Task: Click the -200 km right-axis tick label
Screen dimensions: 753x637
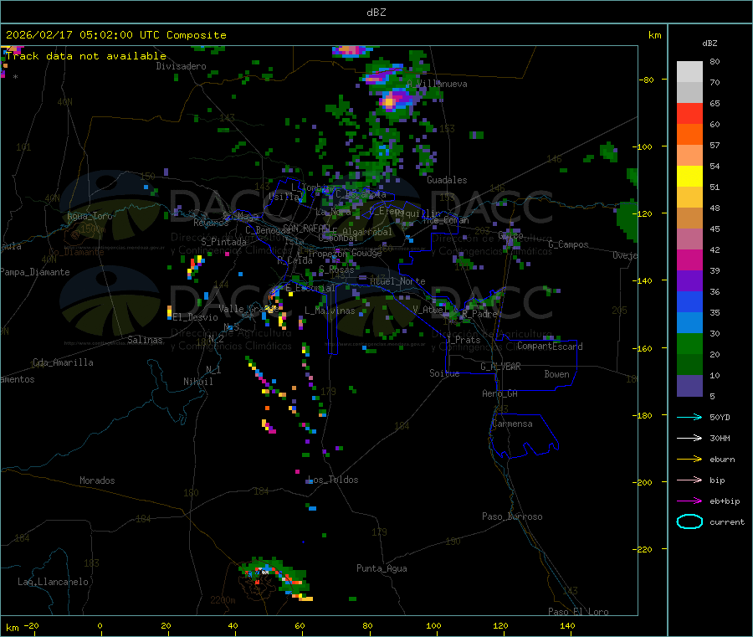Action: pos(643,482)
